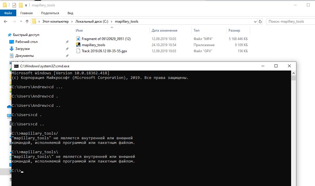Click the date 24.10.2019 10:54 cell
The image size is (315, 186).
click(164, 45)
